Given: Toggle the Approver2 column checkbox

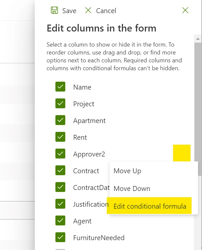Looking at the screenshot, I should [60, 154].
